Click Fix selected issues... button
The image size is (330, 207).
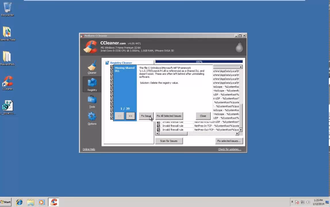pyautogui.click(x=229, y=141)
